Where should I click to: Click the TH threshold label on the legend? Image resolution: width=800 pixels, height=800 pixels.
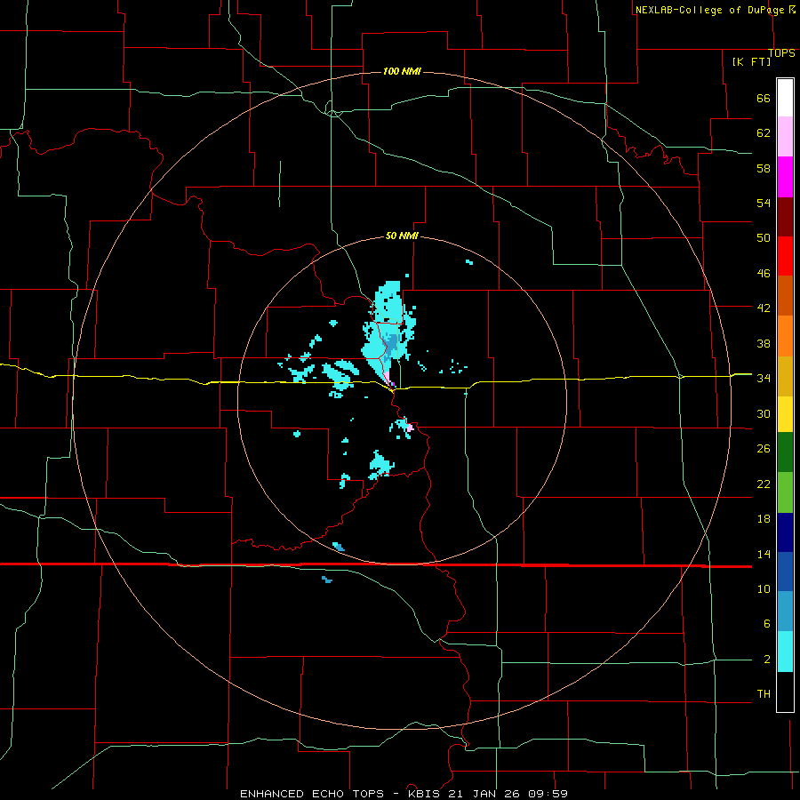click(x=764, y=694)
